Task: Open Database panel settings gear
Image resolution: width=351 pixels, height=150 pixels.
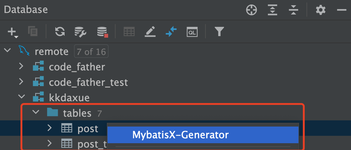Action: tap(320, 10)
